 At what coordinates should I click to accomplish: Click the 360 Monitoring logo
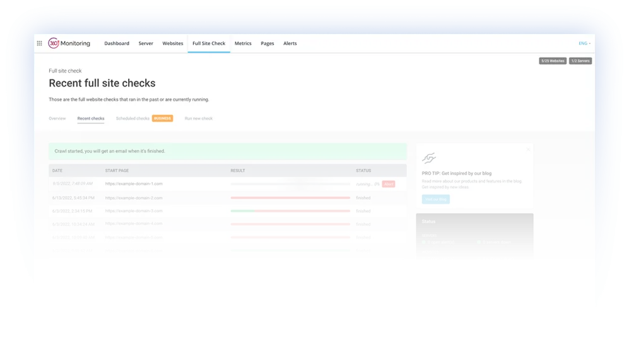pyautogui.click(x=69, y=43)
